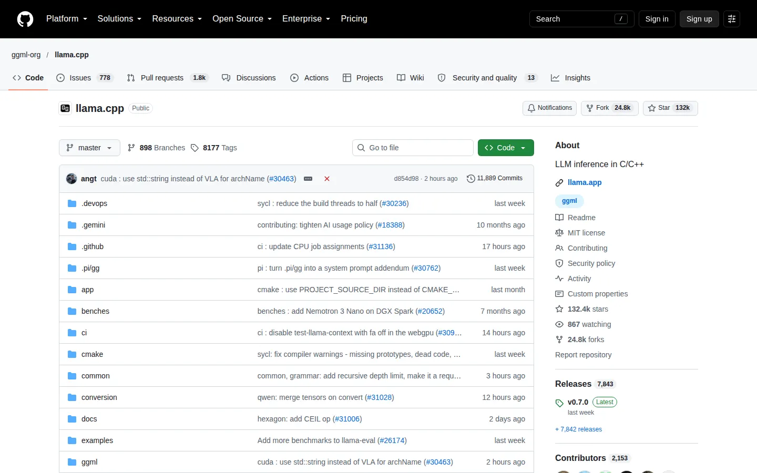Open the ggml topic tag

click(569, 201)
